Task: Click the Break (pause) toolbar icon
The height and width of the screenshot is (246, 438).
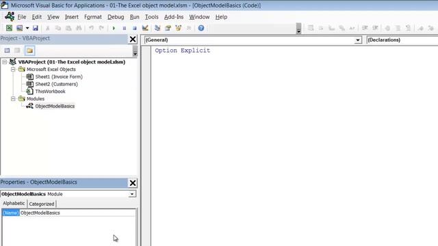Action: click(x=125, y=28)
